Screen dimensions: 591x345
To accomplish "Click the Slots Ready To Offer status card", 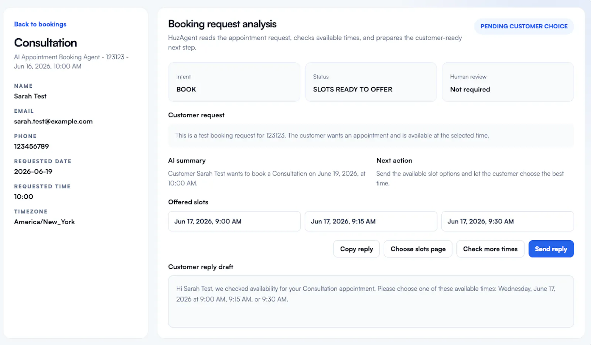I will point(371,82).
